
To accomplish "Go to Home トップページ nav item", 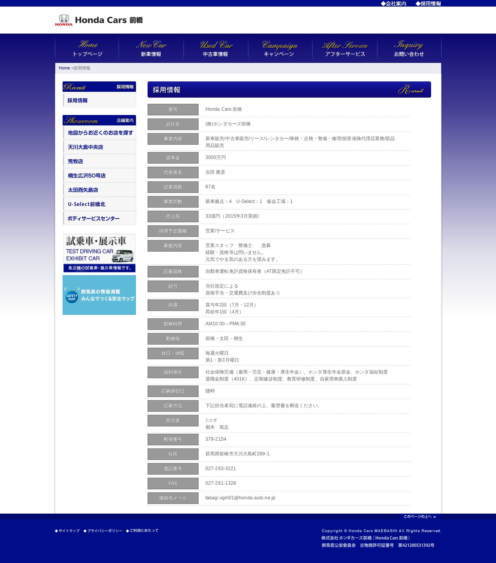I will 87,49.
